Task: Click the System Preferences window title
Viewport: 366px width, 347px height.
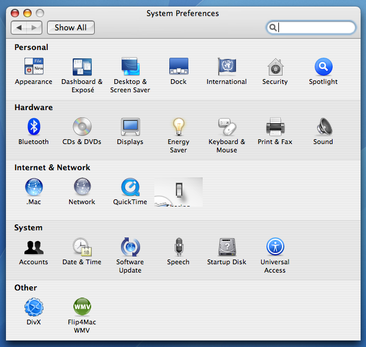Action: click(x=182, y=14)
